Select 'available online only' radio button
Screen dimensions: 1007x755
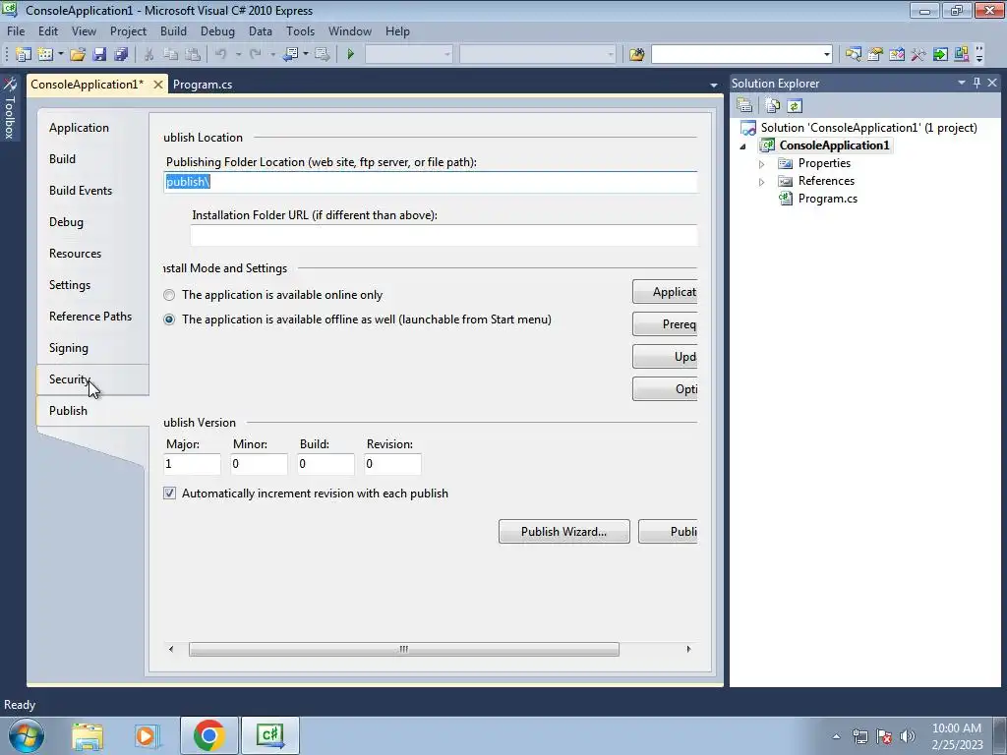[x=169, y=295]
